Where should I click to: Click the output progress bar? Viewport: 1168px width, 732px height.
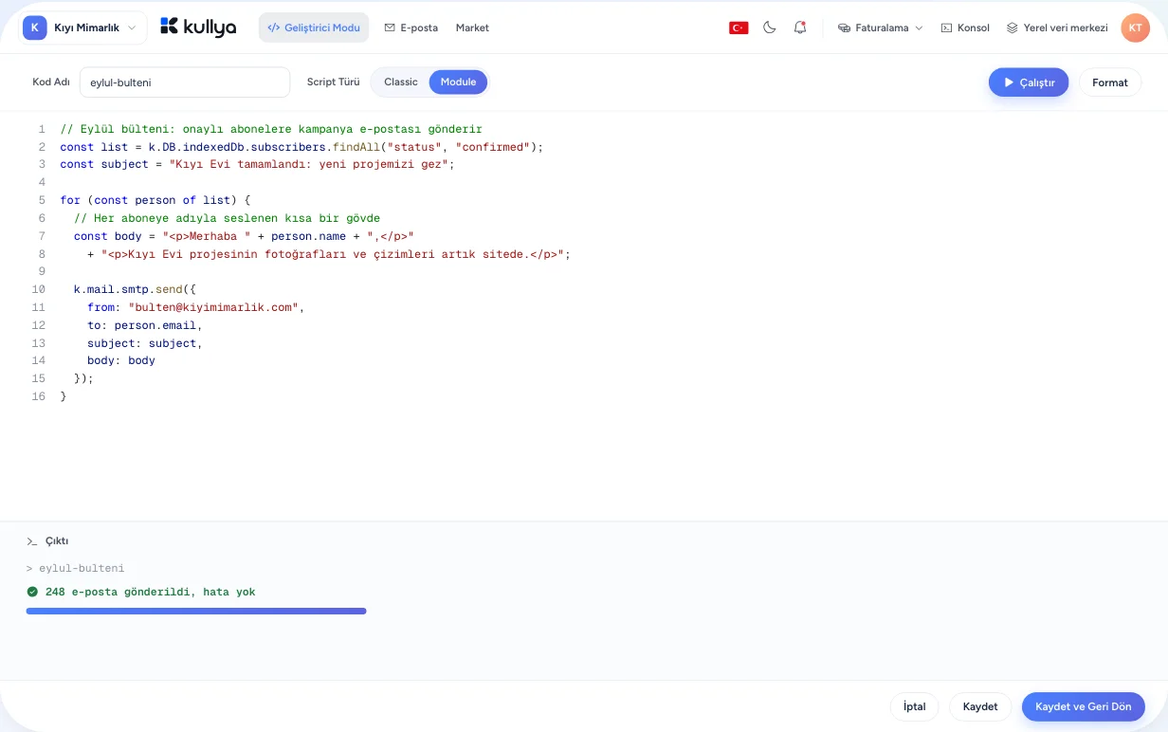point(196,612)
